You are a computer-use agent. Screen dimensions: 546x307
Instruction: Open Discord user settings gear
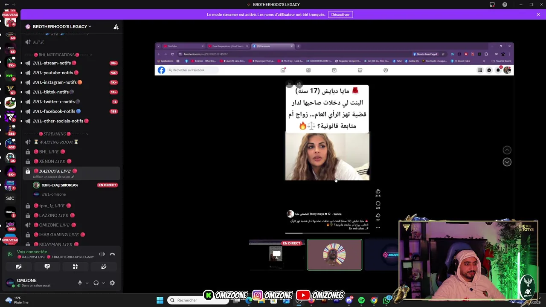[x=112, y=283]
